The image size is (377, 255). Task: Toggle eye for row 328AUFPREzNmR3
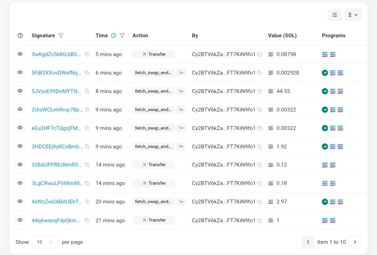[20, 164]
